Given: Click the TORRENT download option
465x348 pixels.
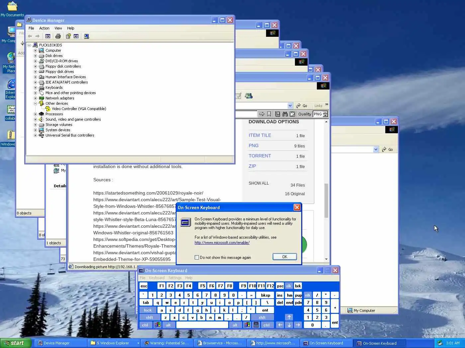Looking at the screenshot, I should 260,156.
